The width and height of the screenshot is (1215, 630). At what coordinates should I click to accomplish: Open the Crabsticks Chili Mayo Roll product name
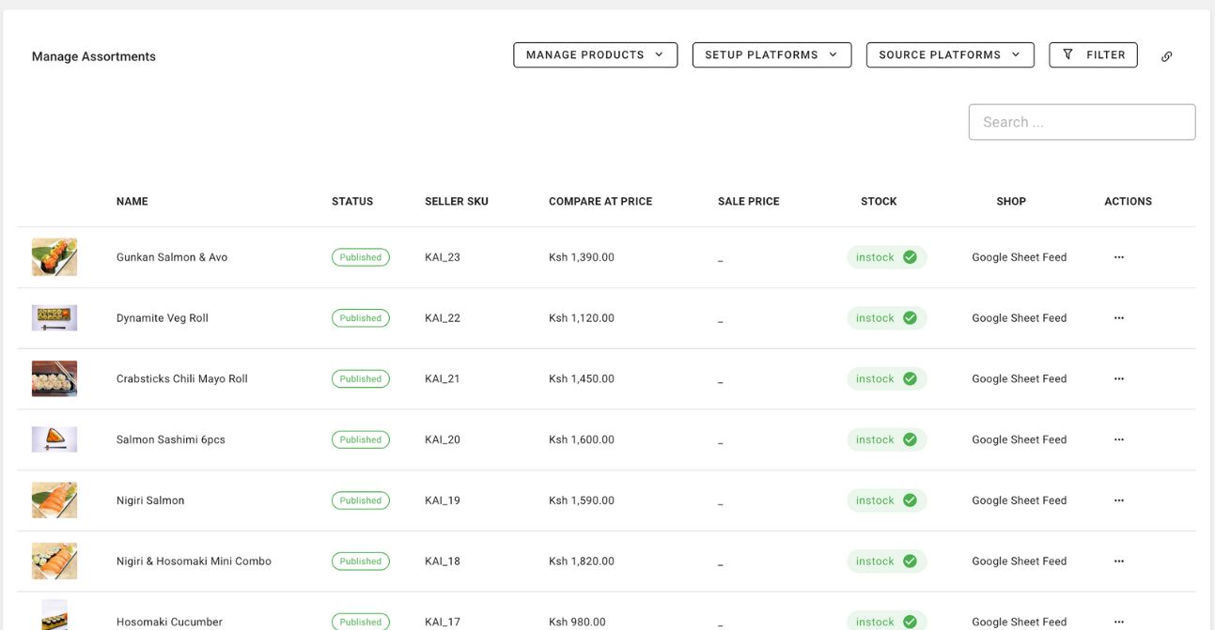[x=182, y=379]
